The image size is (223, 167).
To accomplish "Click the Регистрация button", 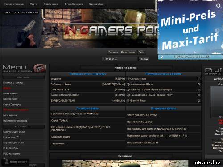I will [x=128, y=52].
